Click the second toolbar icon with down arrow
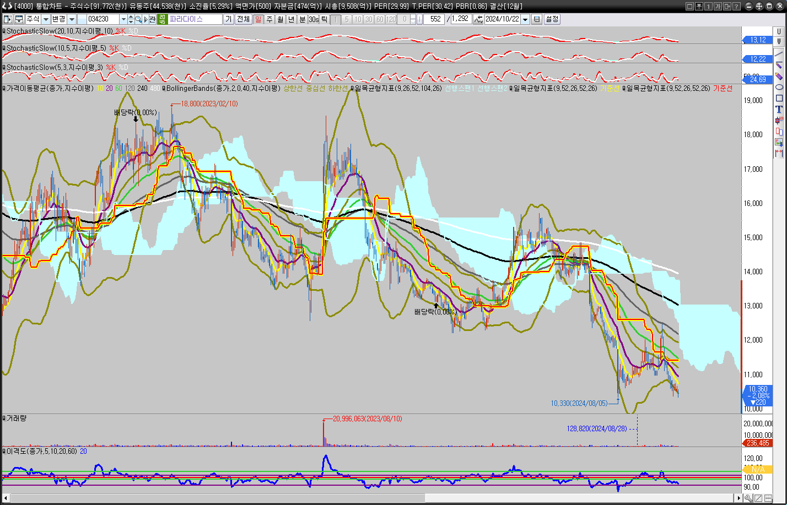Viewport: 787px width, 505px height. click(x=19, y=19)
